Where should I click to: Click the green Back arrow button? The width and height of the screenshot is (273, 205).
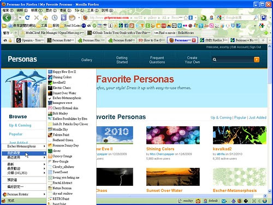tap(7, 17)
